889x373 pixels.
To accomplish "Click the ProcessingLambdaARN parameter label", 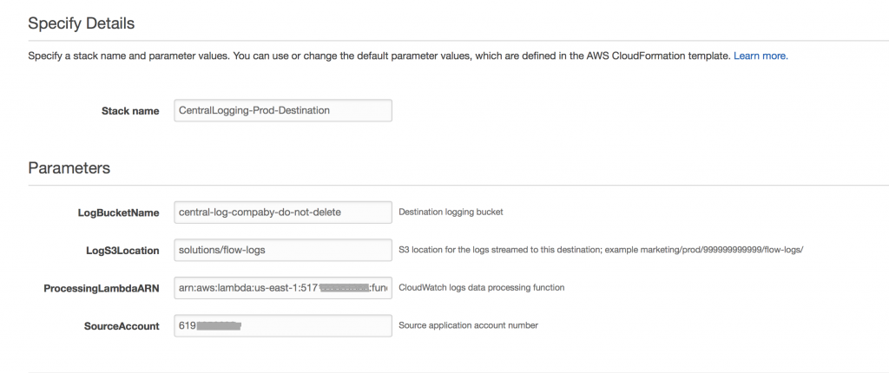I will [x=102, y=289].
